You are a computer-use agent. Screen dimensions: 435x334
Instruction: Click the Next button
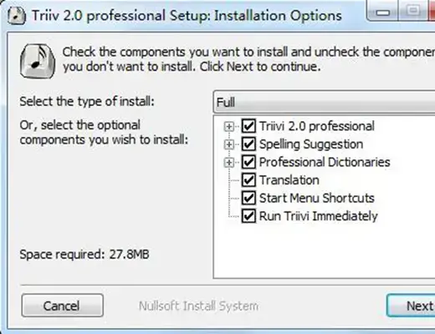(x=411, y=306)
